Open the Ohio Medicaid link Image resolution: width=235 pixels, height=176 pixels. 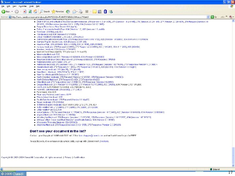tap(75, 82)
